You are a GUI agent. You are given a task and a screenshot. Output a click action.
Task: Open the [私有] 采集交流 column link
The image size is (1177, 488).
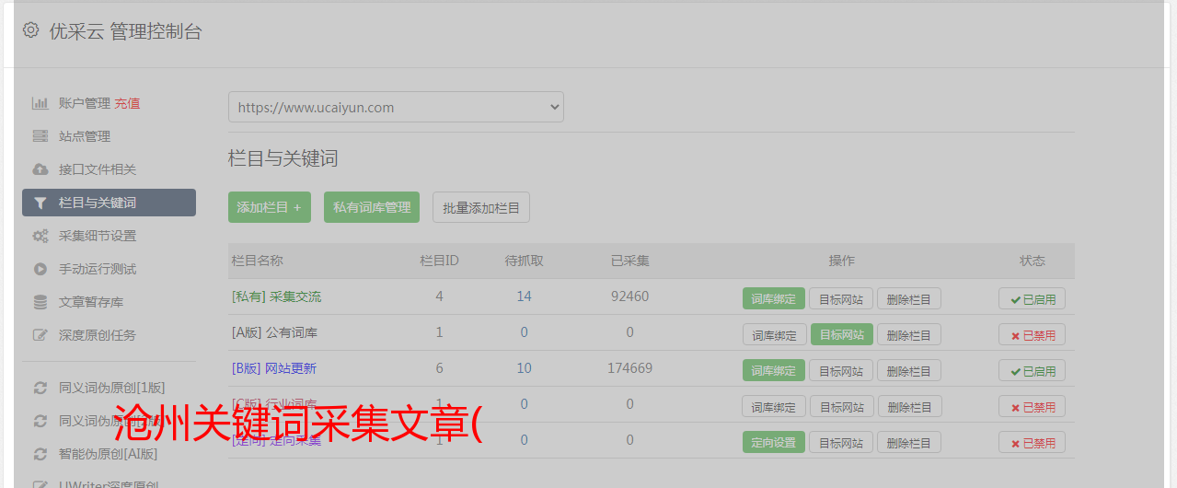(x=277, y=296)
